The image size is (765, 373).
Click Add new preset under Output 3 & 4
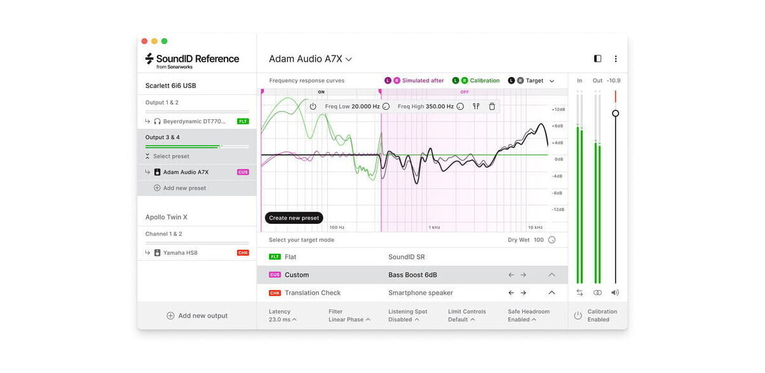coord(179,188)
